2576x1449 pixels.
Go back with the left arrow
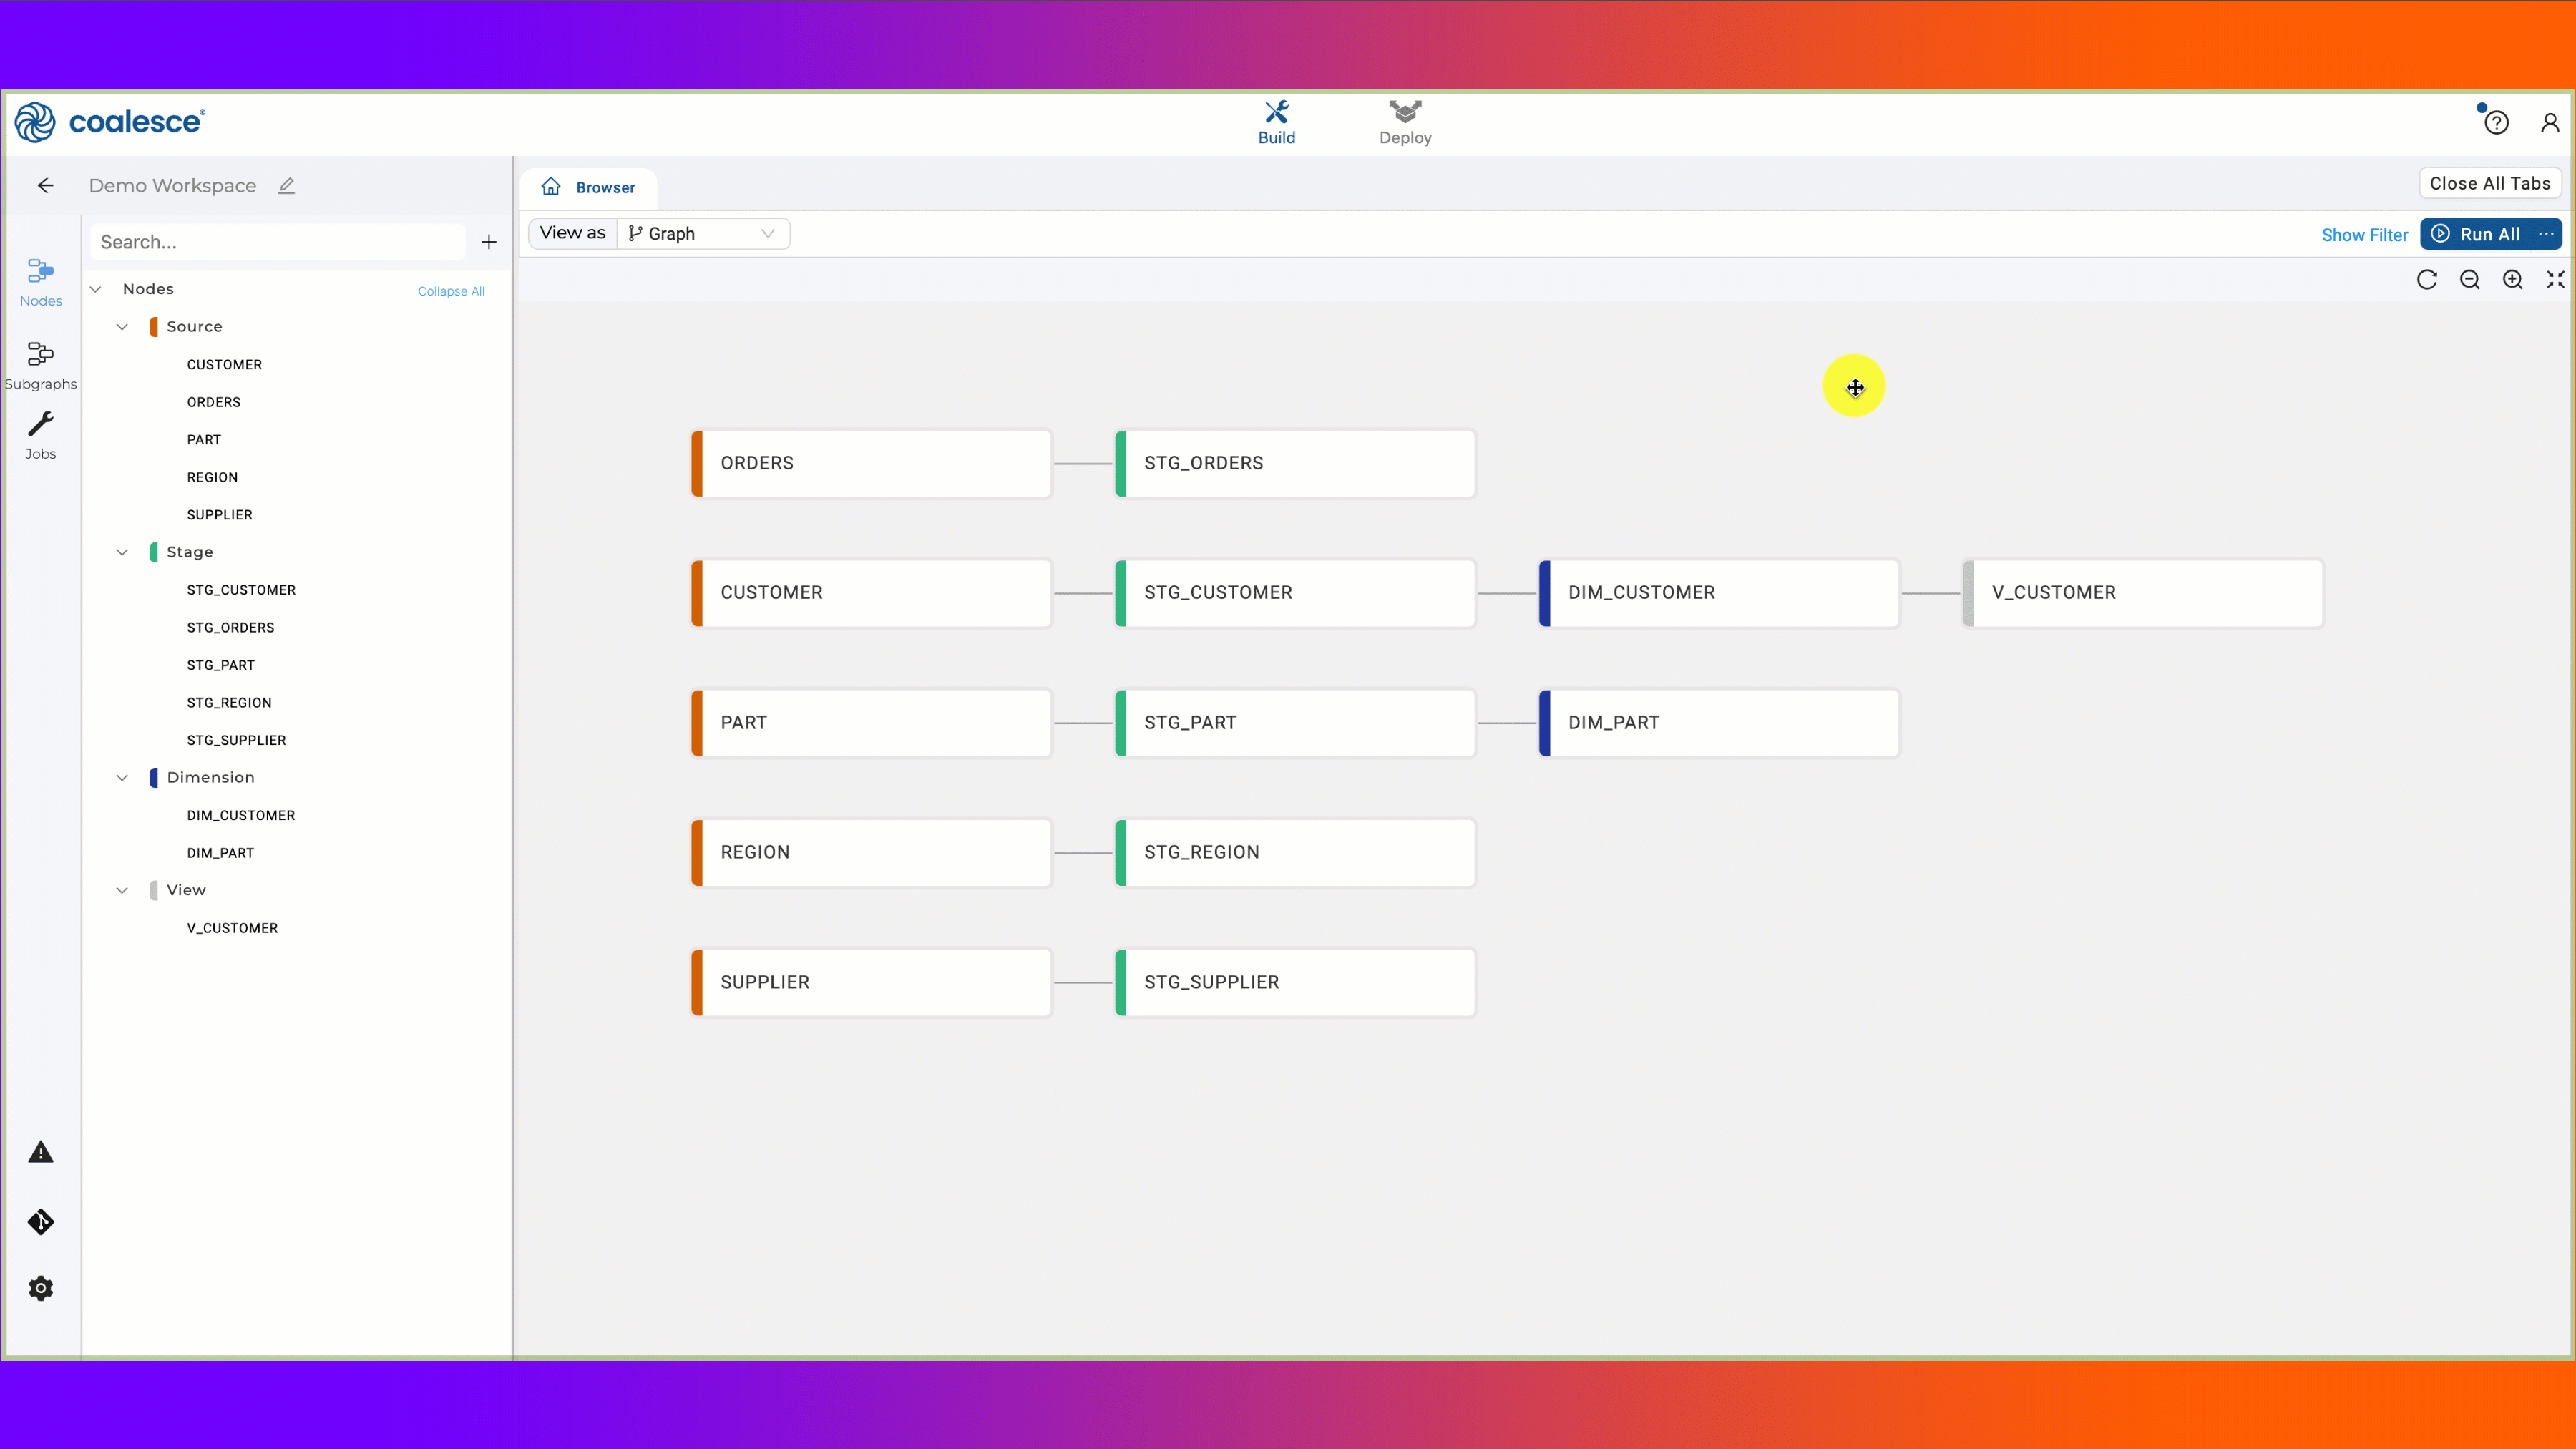[45, 185]
